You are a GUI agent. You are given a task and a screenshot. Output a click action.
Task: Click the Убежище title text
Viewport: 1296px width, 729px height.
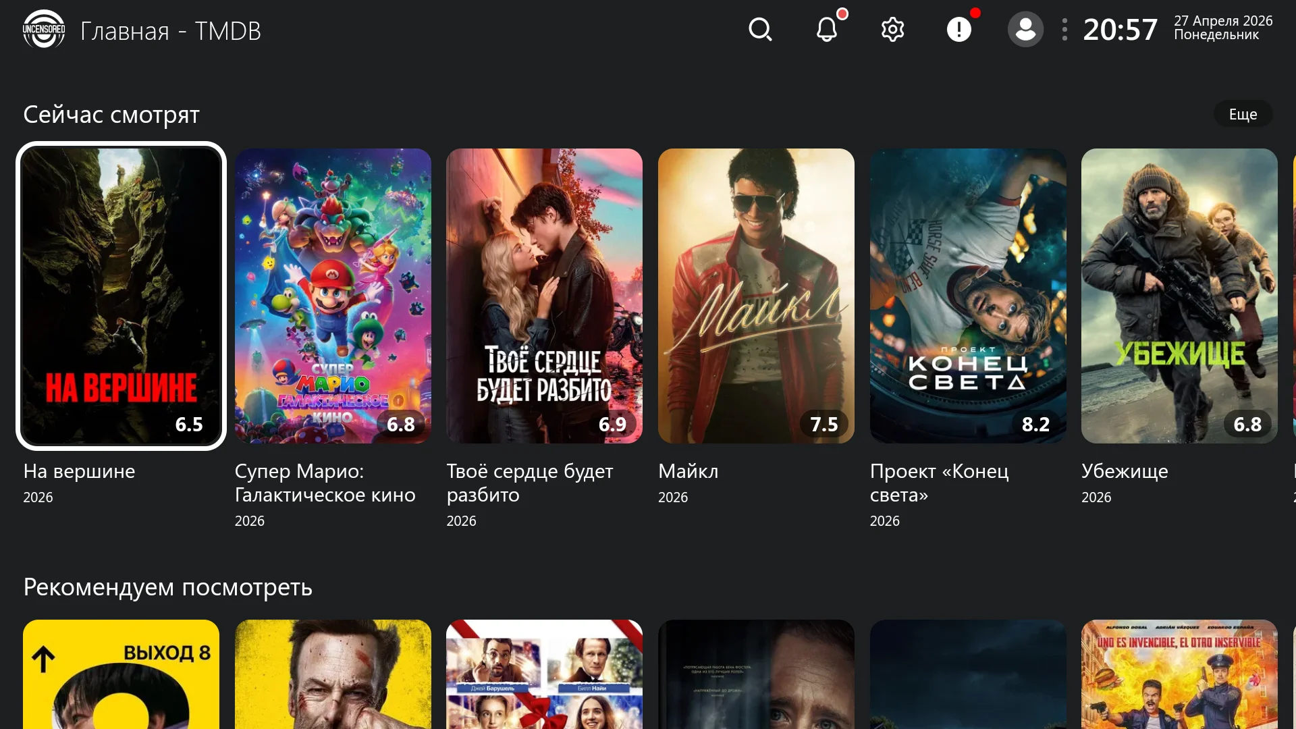(x=1125, y=471)
